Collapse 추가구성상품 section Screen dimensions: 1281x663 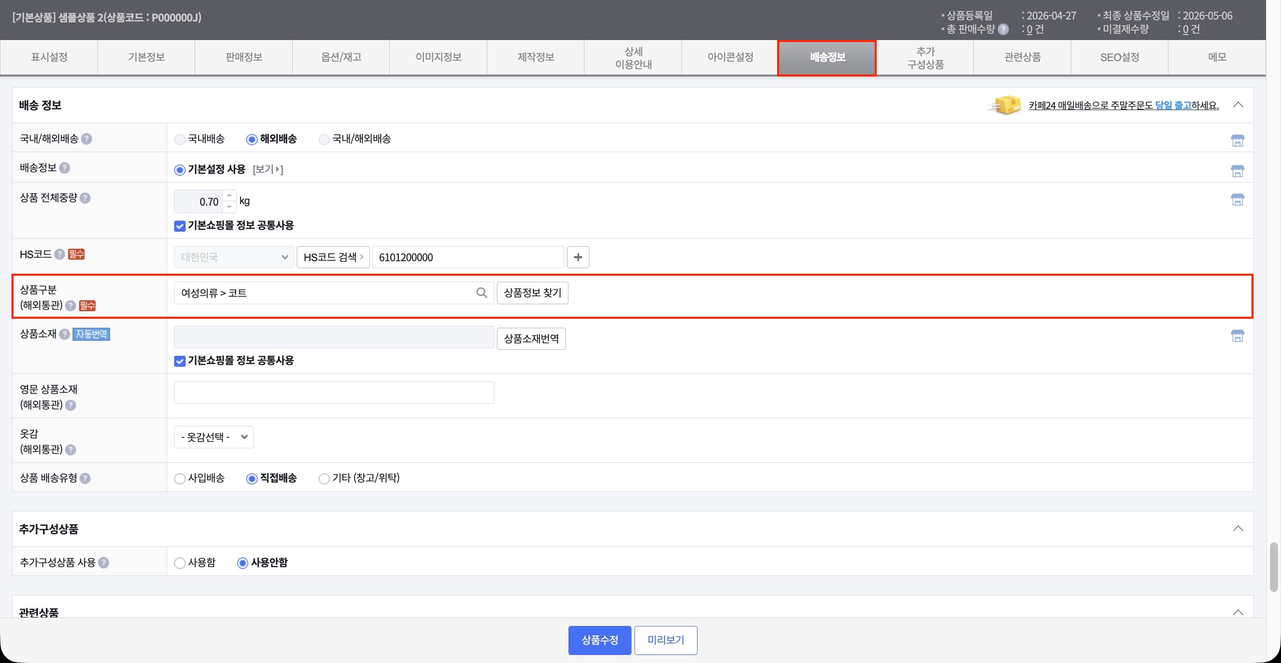click(1238, 528)
